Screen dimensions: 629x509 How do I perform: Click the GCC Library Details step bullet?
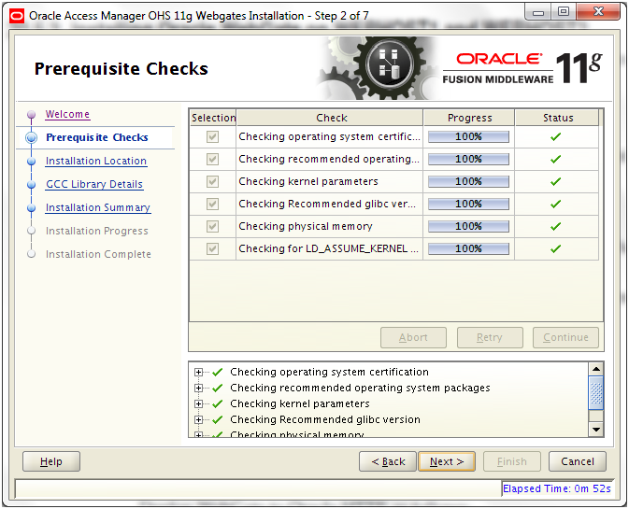click(31, 184)
